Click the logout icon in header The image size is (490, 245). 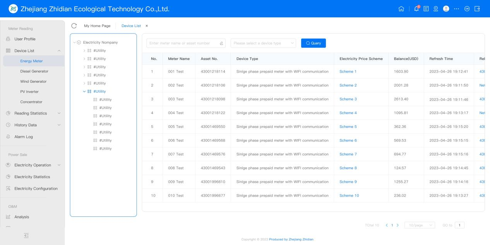(x=477, y=9)
